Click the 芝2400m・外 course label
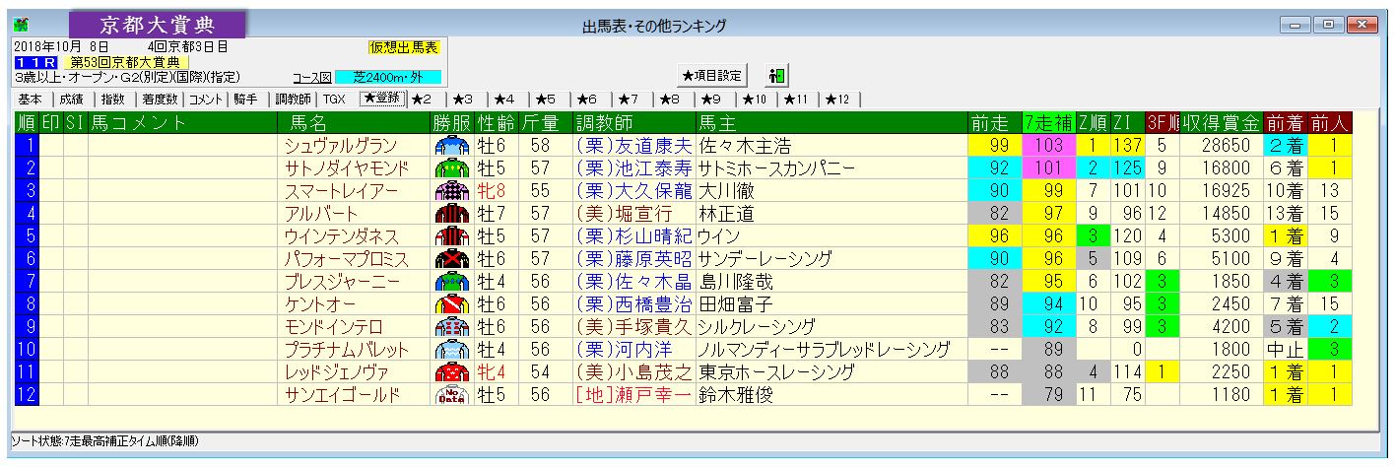This screenshot has height=467, width=1396. [387, 77]
